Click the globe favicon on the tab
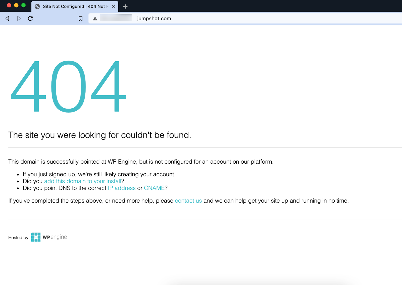This screenshot has width=402, height=285. (37, 7)
